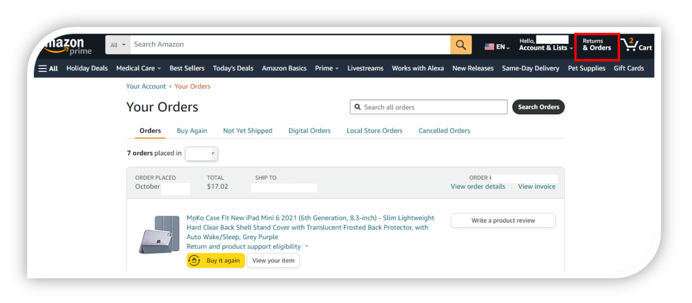Expand the Prime navigation dropdown

[x=327, y=69]
